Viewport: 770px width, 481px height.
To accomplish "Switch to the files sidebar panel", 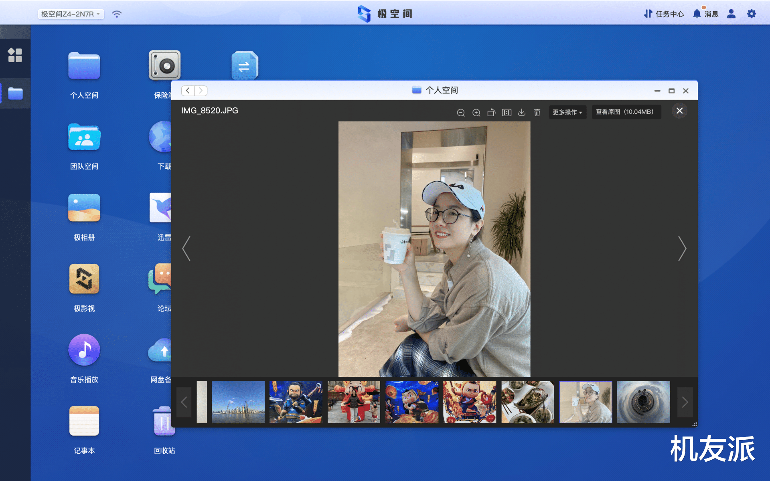I will tap(15, 93).
